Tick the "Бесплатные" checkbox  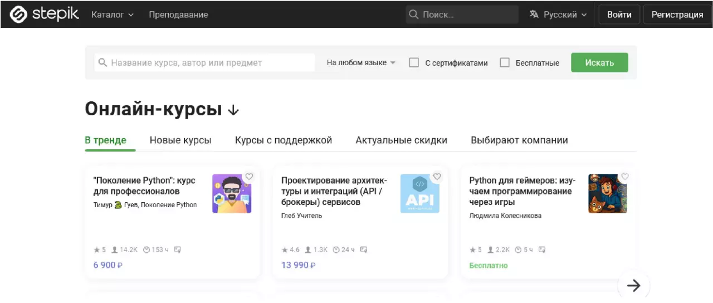[505, 63]
